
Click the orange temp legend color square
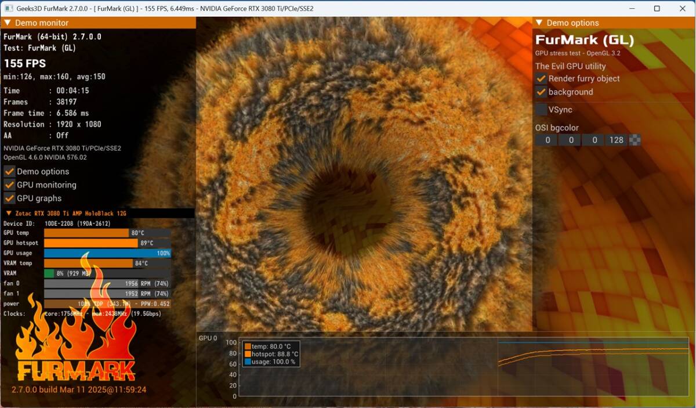coord(248,346)
